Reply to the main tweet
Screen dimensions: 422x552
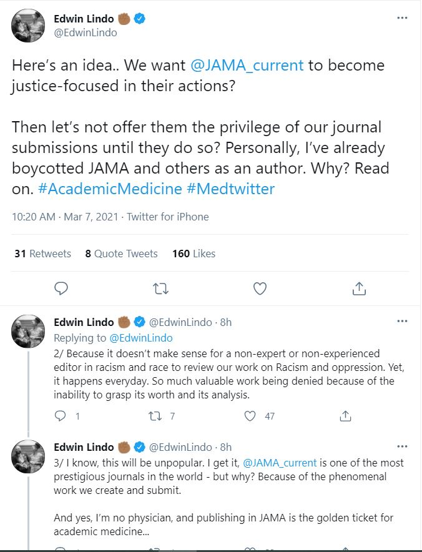[61, 288]
